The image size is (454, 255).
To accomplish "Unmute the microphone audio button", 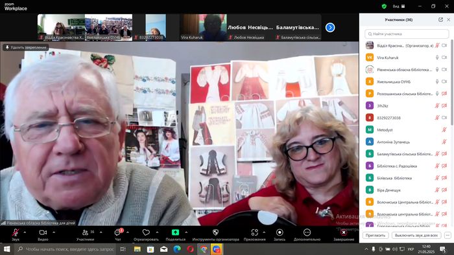I will (16, 232).
